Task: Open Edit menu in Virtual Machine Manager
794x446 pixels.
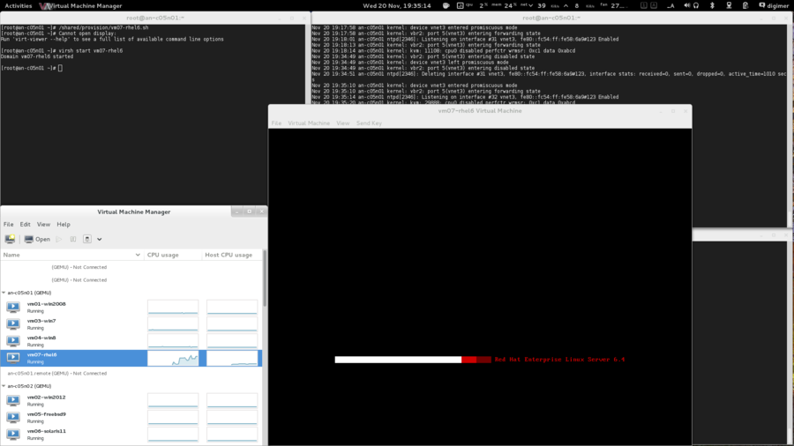Action: pyautogui.click(x=26, y=224)
